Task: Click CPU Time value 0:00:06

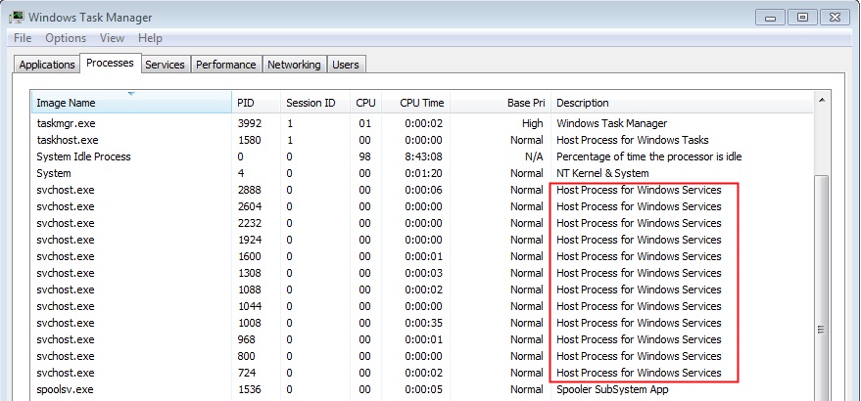Action: 423,190
